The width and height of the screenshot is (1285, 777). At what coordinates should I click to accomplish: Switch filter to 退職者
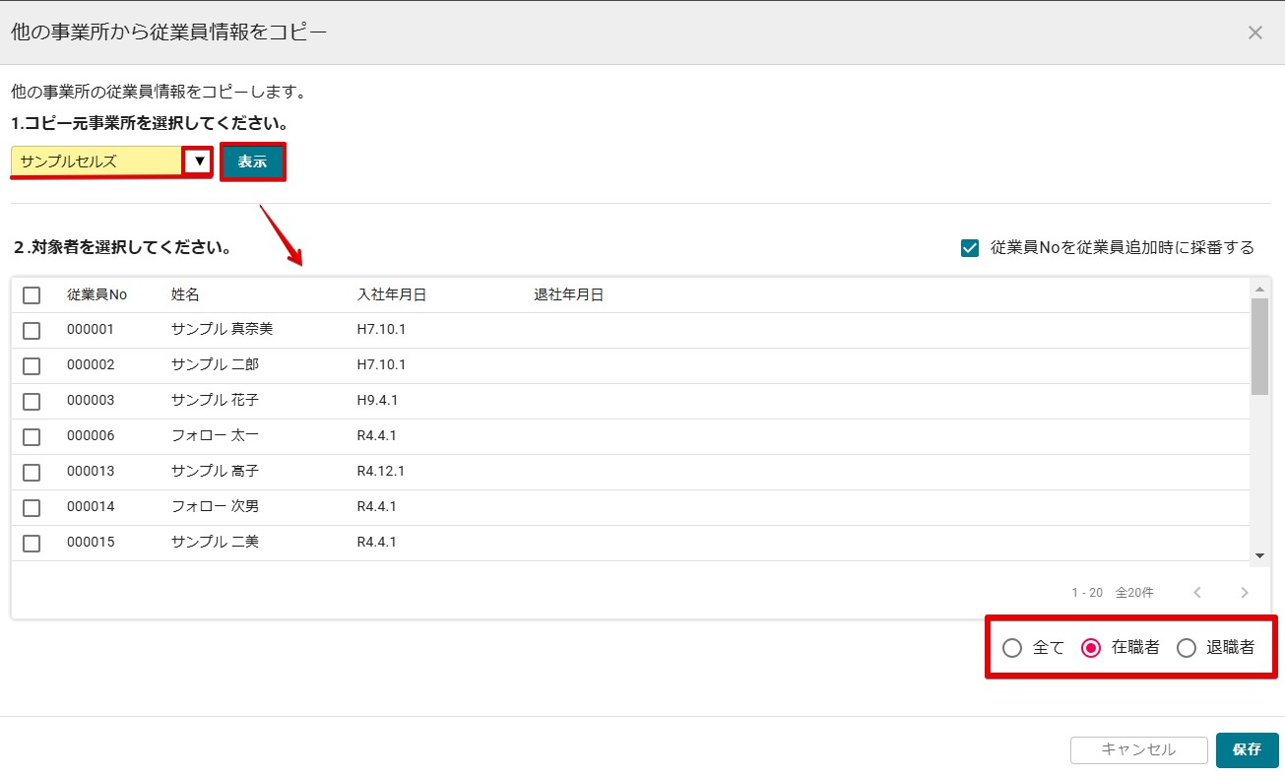click(x=1187, y=648)
